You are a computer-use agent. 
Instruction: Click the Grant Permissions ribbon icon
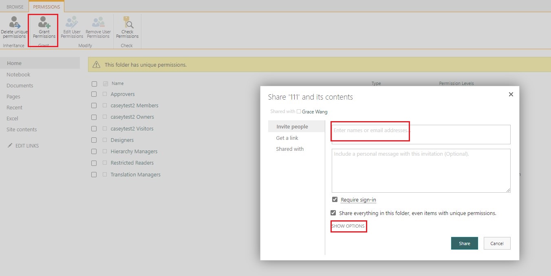pos(44,22)
